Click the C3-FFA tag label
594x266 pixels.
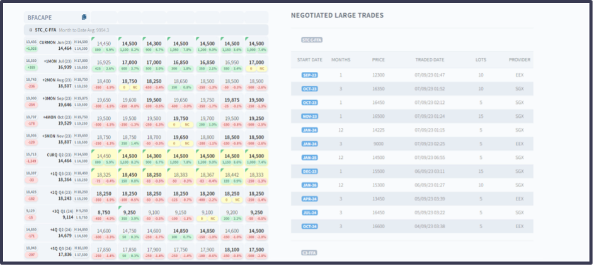308,252
